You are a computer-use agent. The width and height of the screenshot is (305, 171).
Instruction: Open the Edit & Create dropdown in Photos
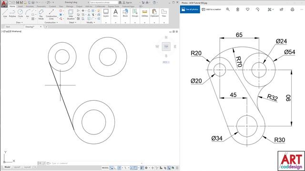tap(271, 9)
